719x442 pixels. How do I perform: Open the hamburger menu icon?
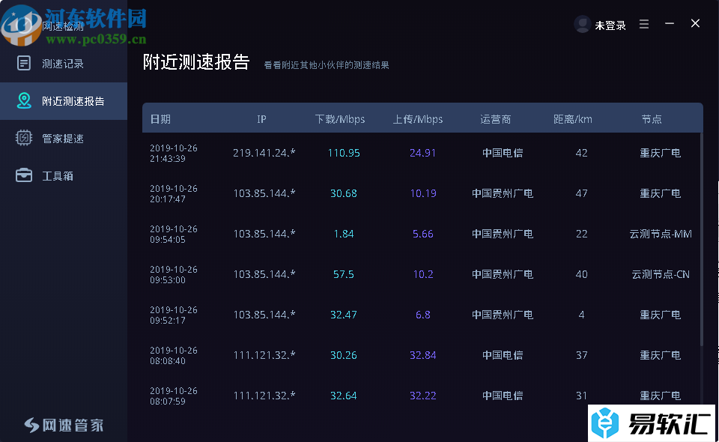pyautogui.click(x=644, y=24)
